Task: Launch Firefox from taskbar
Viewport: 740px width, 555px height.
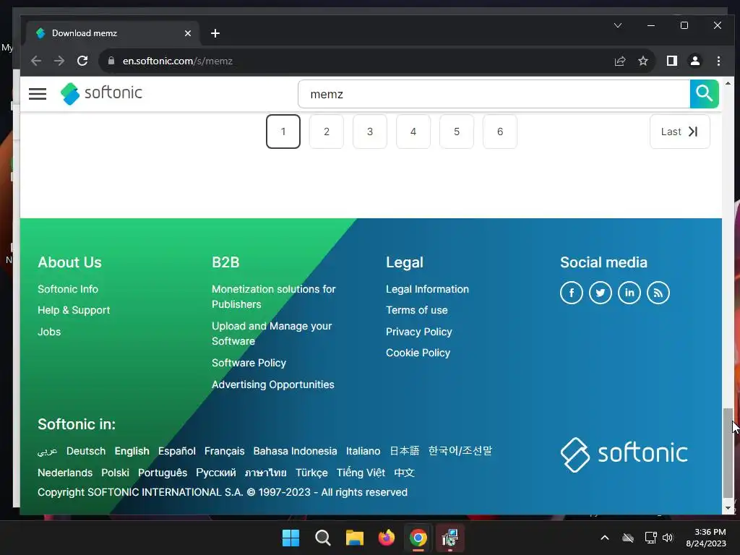Action: click(x=387, y=538)
